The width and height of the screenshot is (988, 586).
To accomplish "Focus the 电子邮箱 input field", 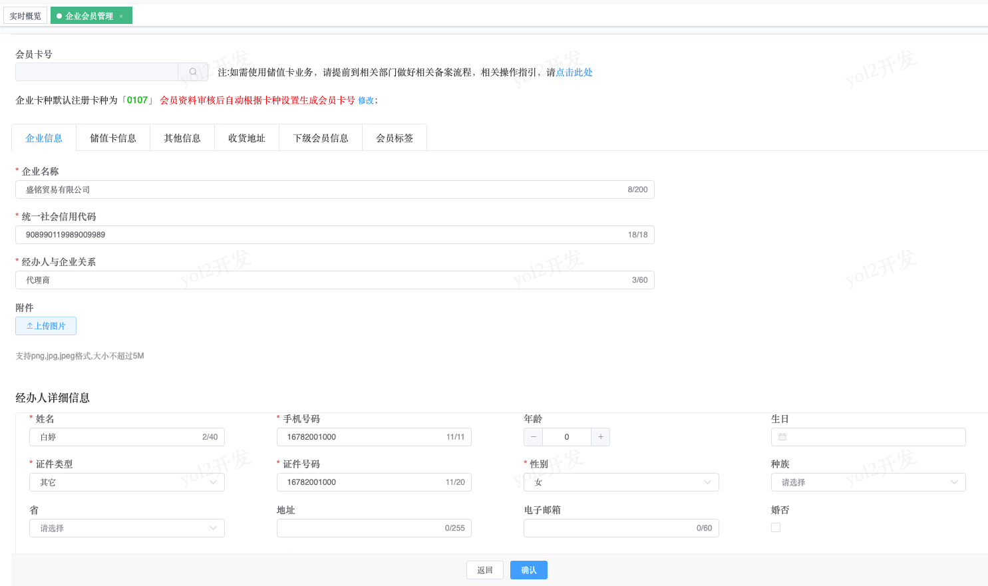I will click(621, 528).
